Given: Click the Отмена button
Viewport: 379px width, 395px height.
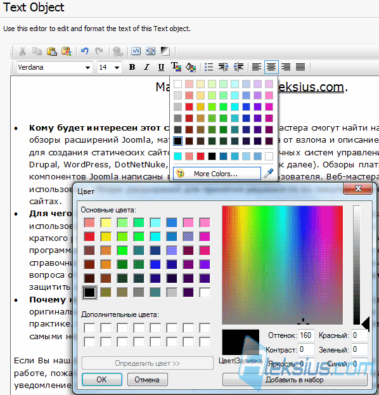Looking at the screenshot, I should [147, 379].
